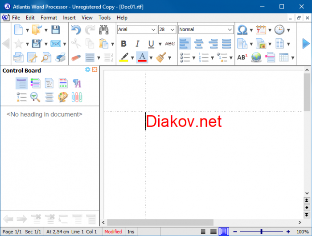Viewport: 312px width, 236px height.
Task: Create a new document with the blank page icon
Action: click(x=19, y=30)
